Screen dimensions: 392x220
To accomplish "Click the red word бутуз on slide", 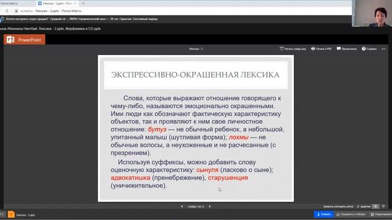I will point(157,129).
